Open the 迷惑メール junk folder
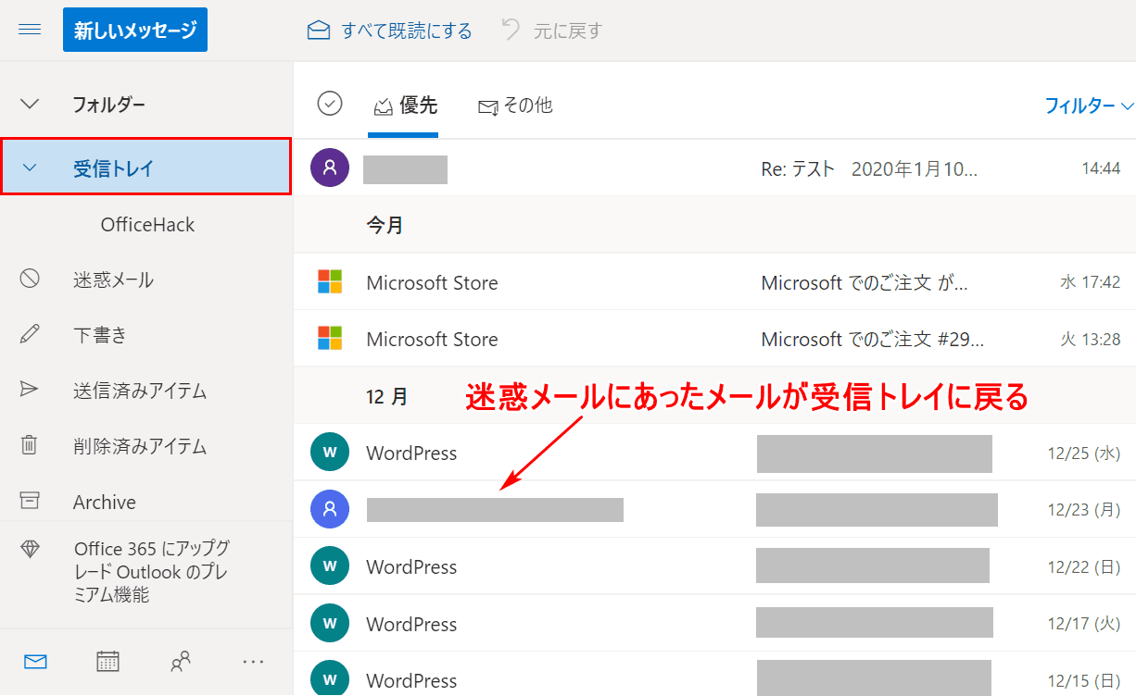This screenshot has height=696, width=1136. [113, 280]
